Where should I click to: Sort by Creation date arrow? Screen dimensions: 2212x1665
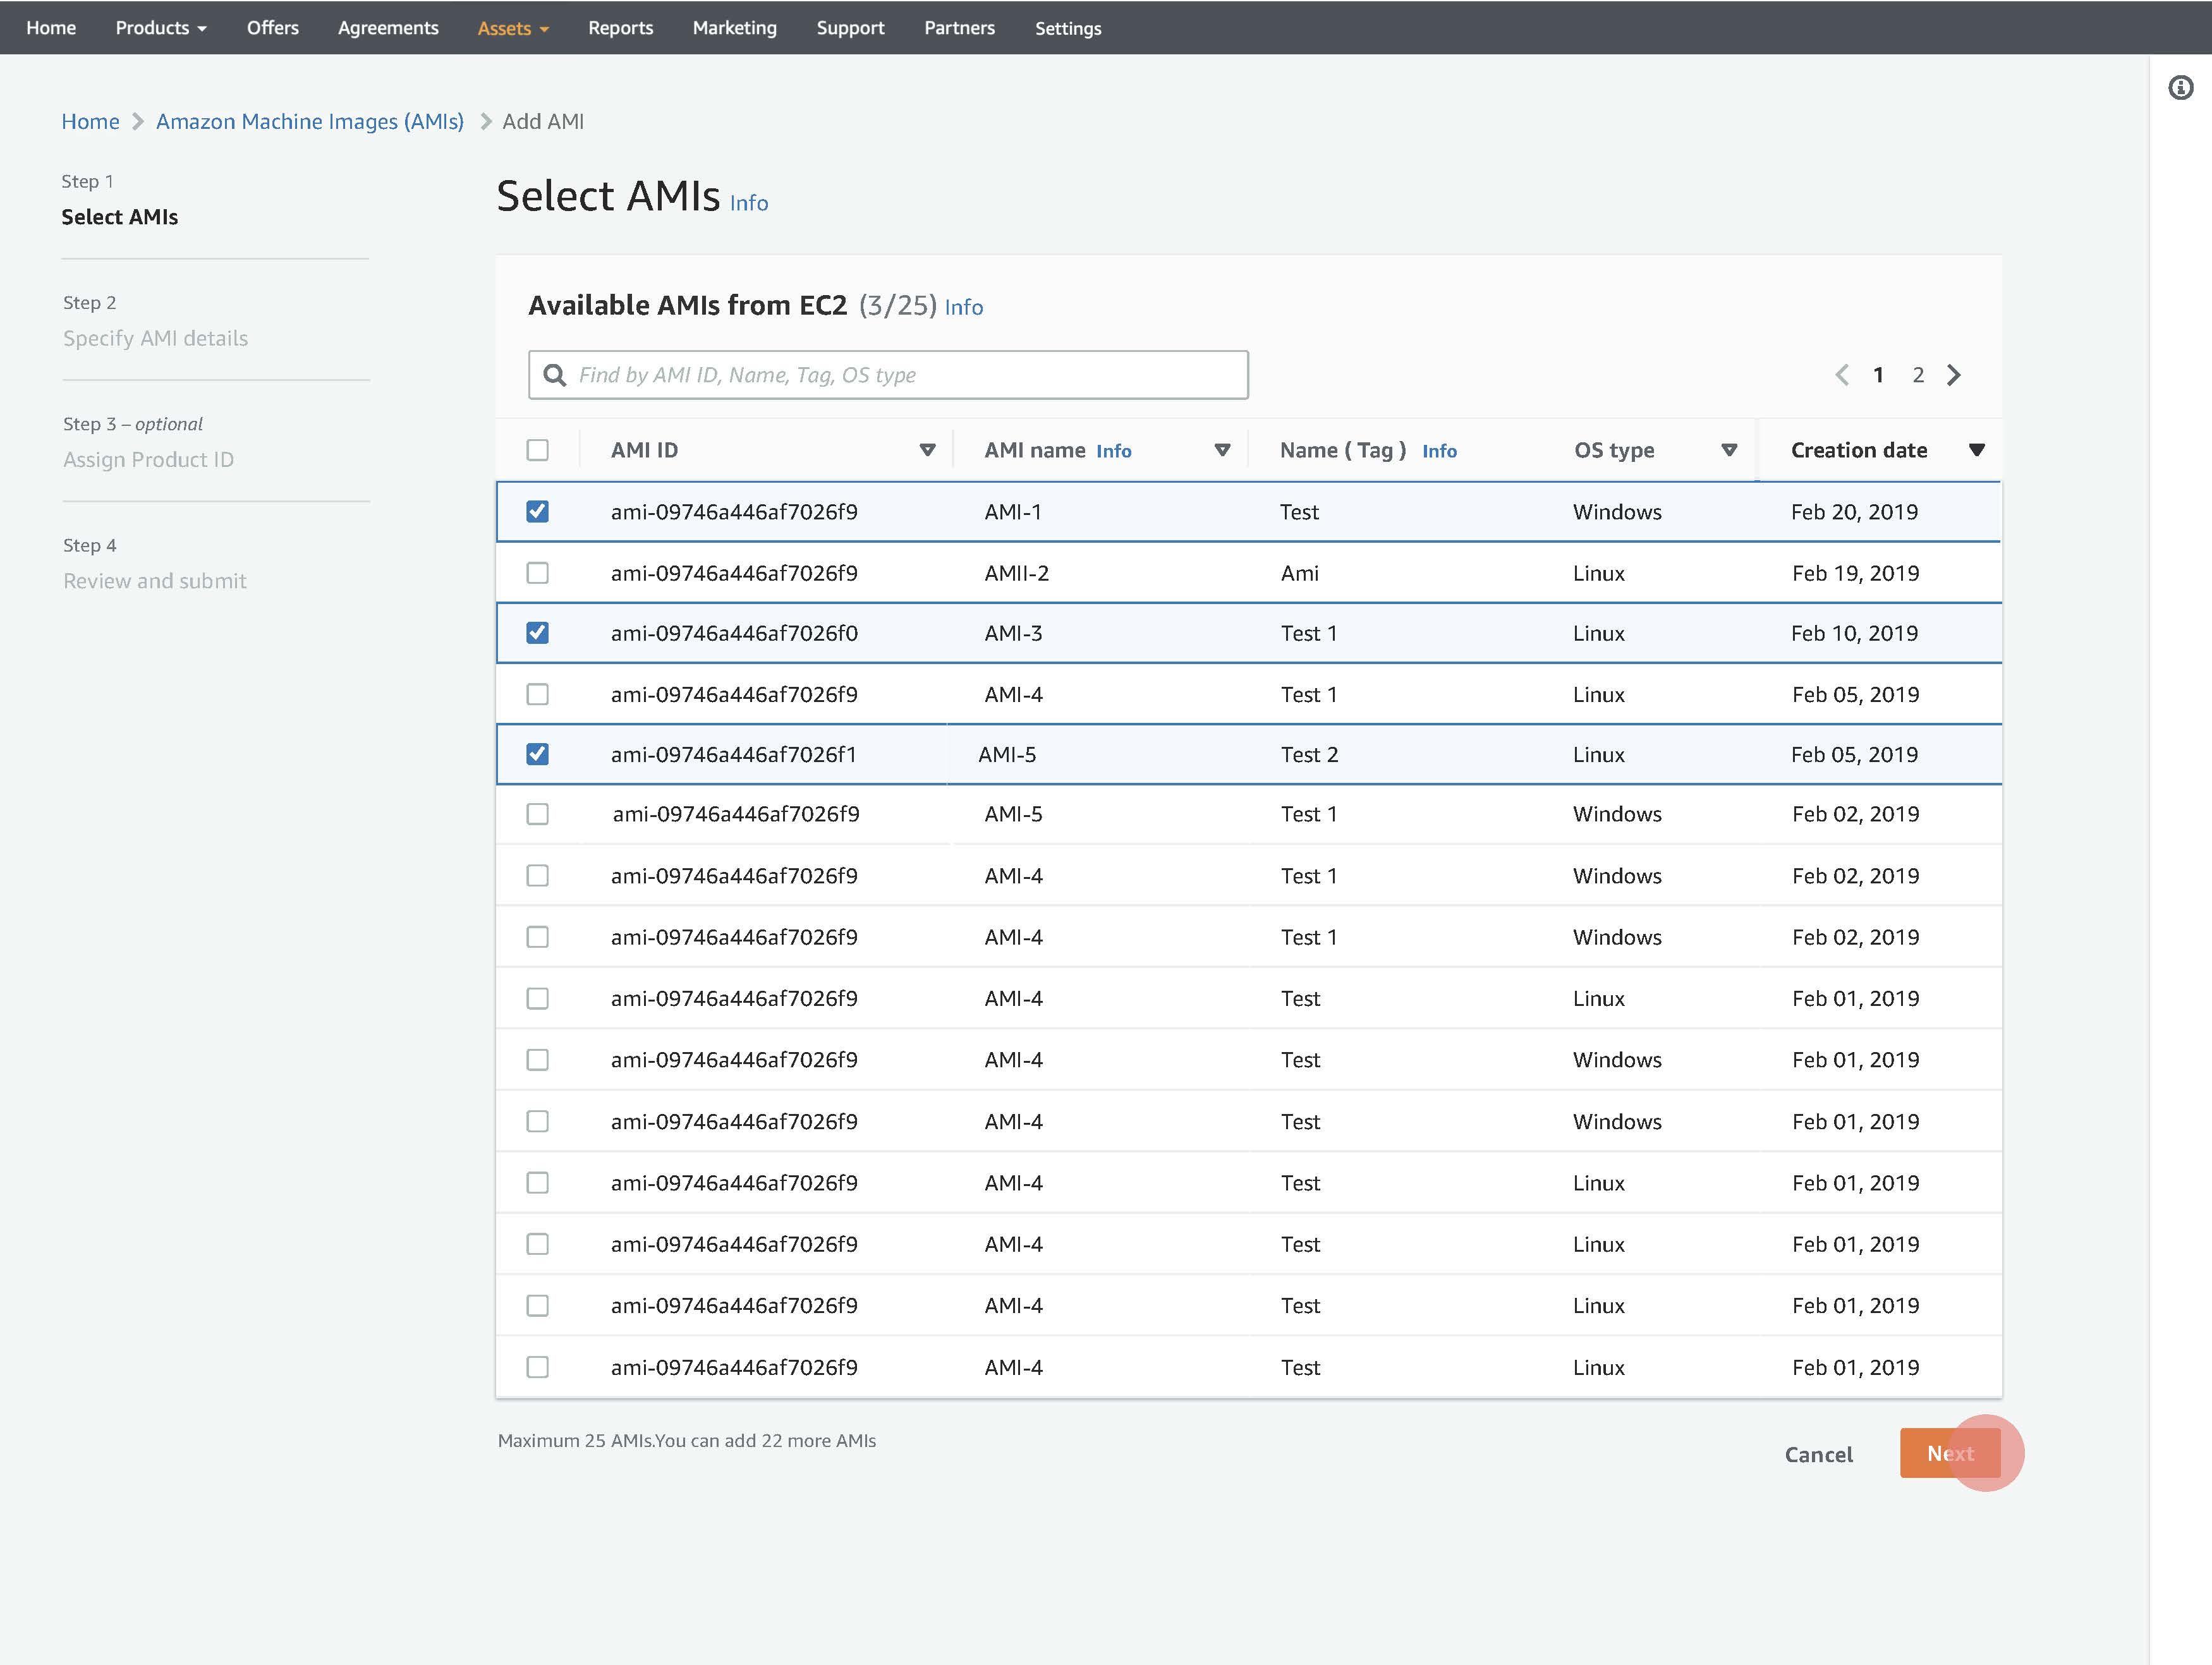click(1976, 450)
